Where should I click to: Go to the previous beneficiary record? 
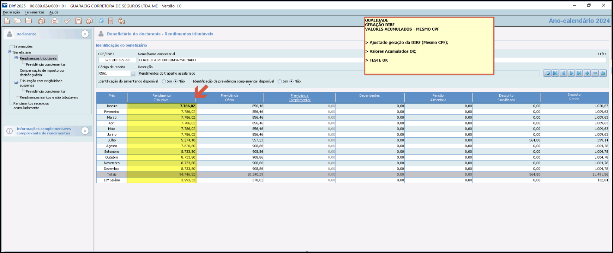pyautogui.click(x=564, y=73)
